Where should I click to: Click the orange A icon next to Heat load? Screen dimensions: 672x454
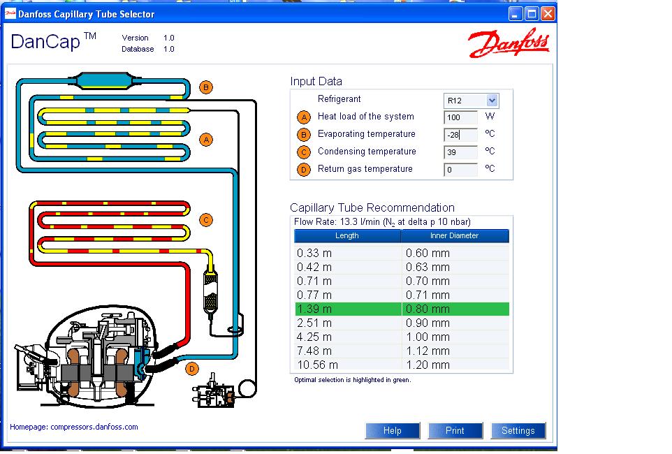(303, 117)
